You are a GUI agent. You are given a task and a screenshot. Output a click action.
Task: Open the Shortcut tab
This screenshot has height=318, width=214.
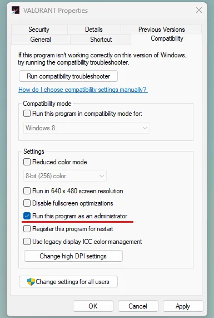click(101, 40)
